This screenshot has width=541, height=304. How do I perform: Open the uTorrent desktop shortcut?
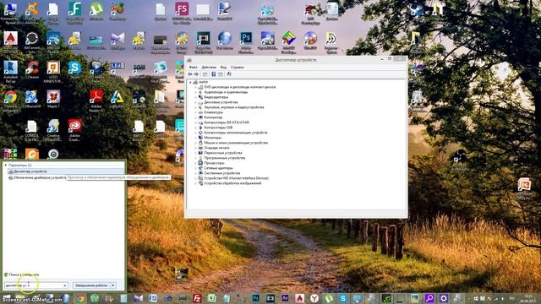tap(96, 11)
